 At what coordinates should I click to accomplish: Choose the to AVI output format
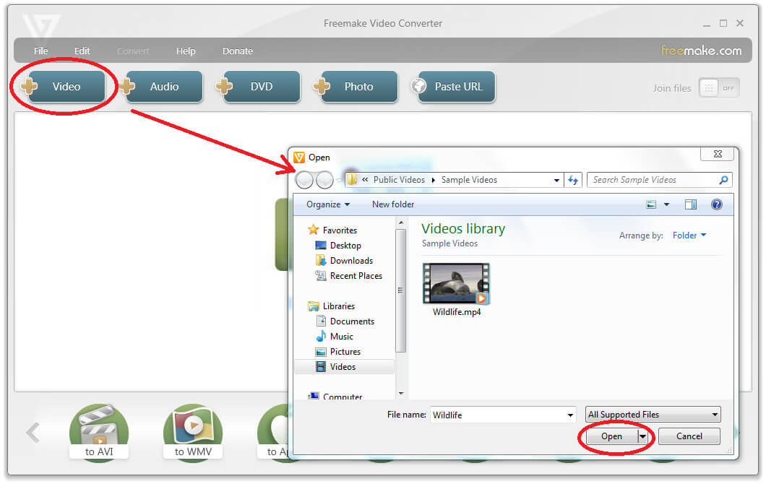(x=99, y=432)
